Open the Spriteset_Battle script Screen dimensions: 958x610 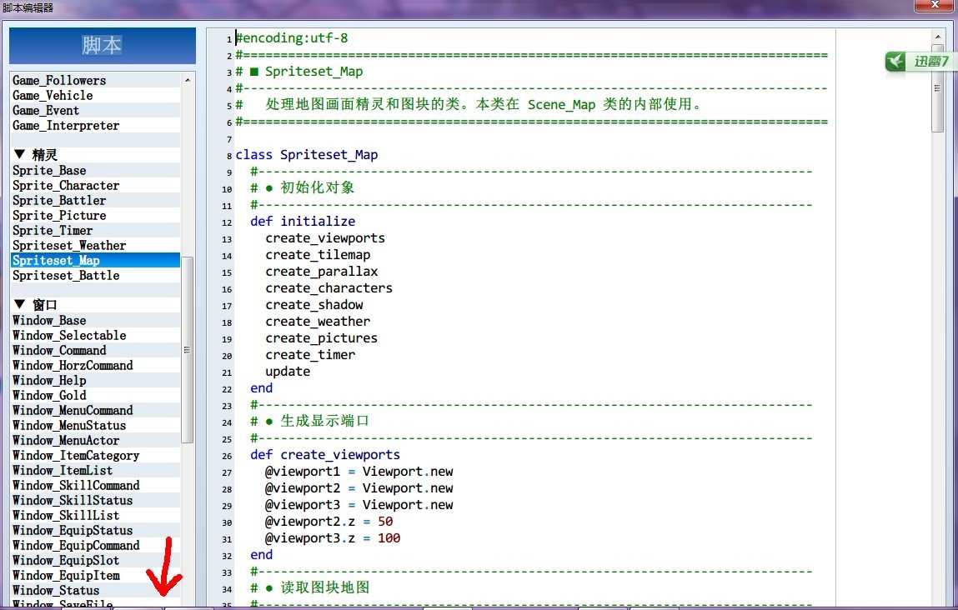point(66,275)
